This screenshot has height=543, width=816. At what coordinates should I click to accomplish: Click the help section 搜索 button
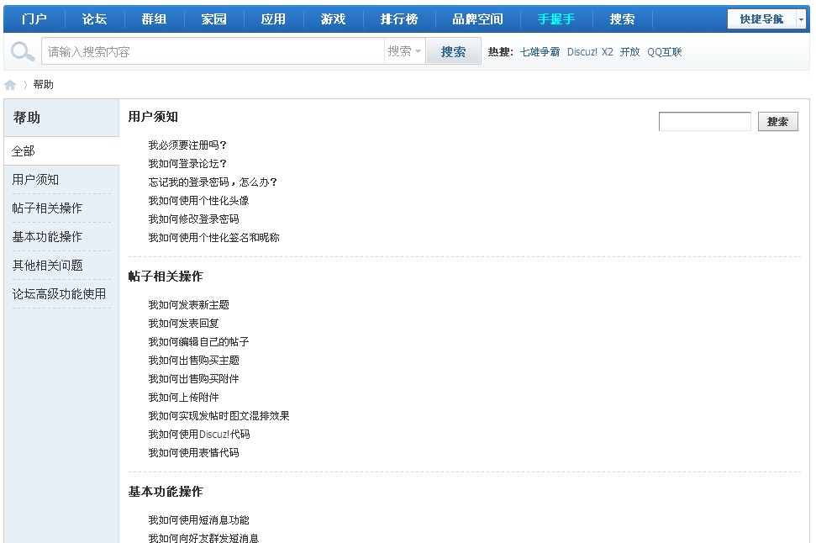pyautogui.click(x=777, y=121)
